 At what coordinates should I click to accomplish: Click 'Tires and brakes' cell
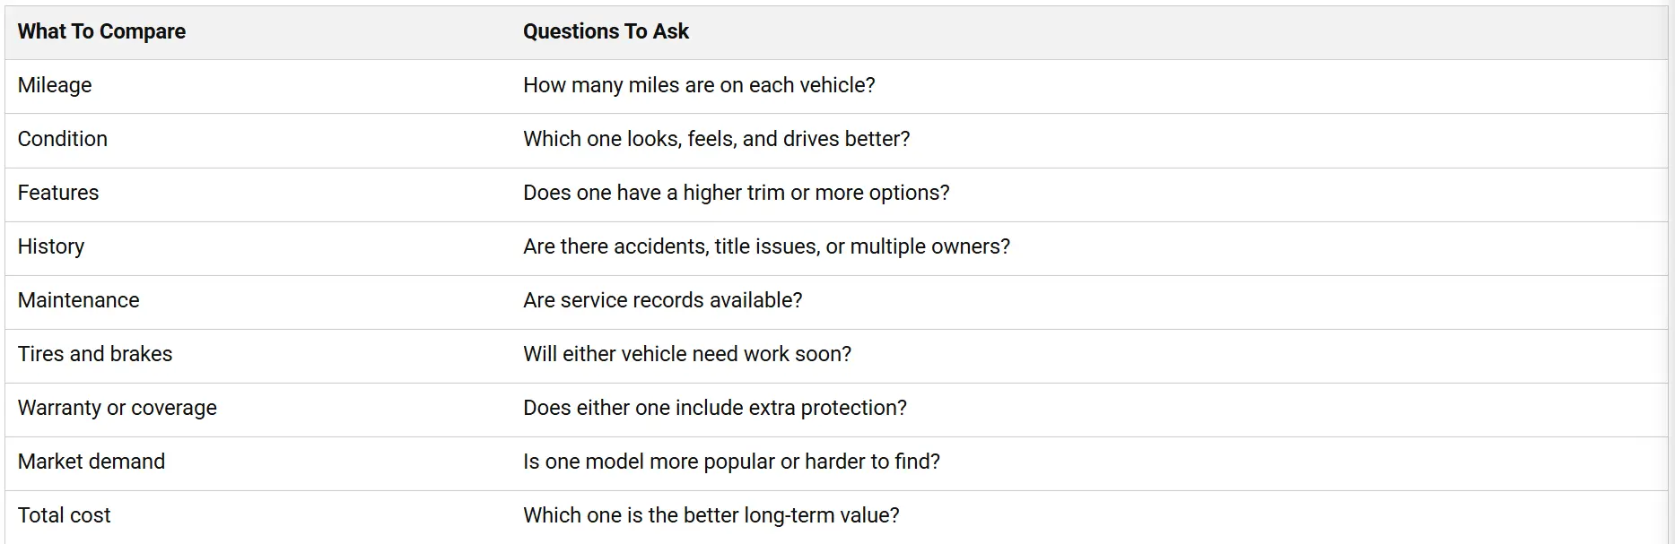[95, 354]
